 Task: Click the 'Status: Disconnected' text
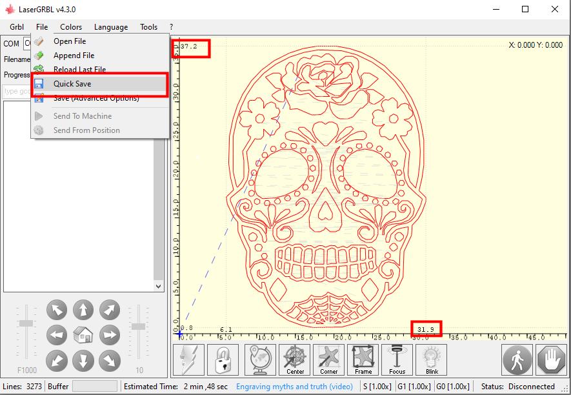[518, 386]
